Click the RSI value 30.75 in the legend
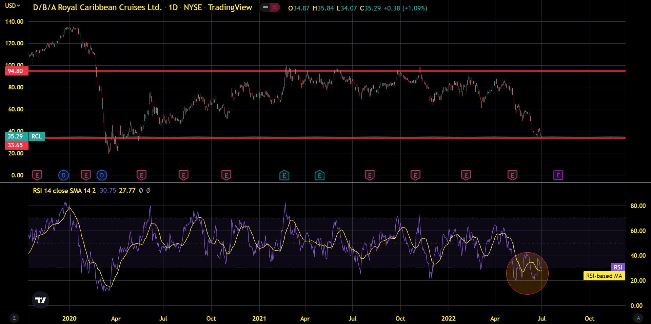The height and width of the screenshot is (324, 651). pos(108,191)
